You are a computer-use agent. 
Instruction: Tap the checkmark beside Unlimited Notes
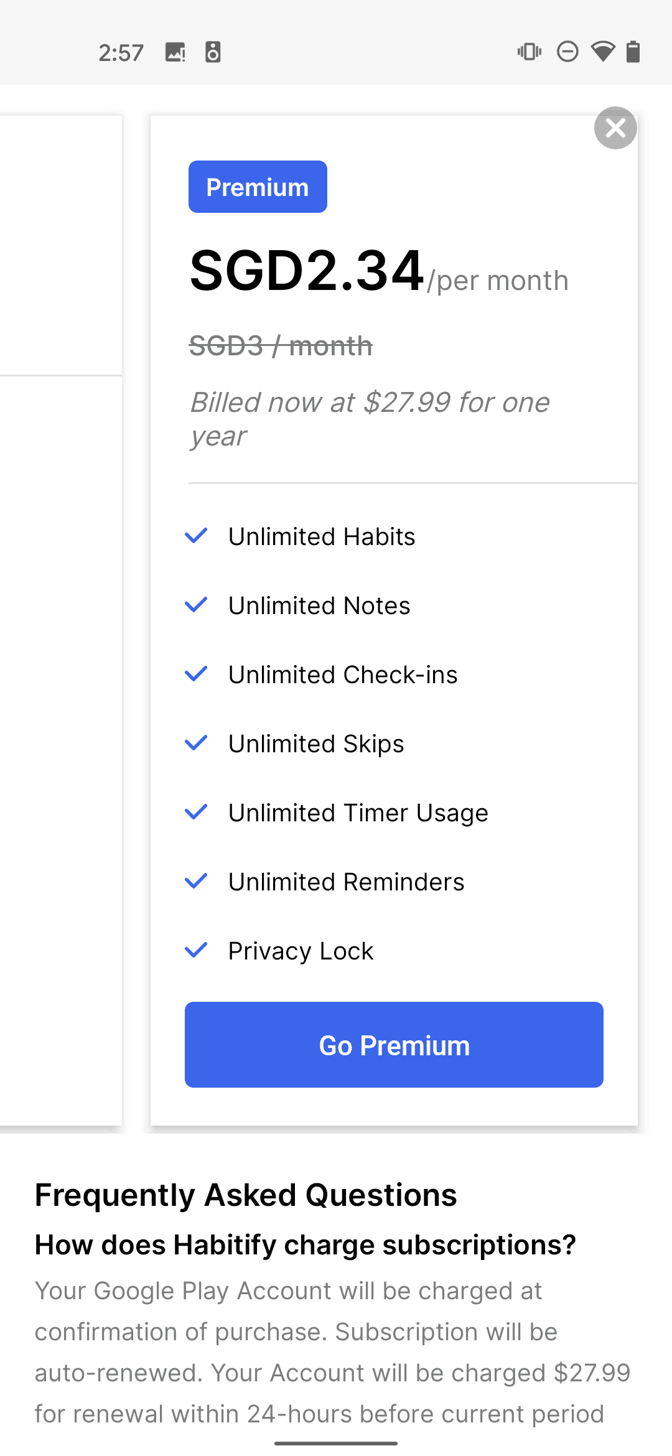(x=196, y=605)
